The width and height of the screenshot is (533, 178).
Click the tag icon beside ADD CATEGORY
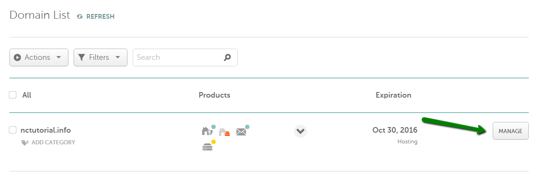tap(25, 142)
